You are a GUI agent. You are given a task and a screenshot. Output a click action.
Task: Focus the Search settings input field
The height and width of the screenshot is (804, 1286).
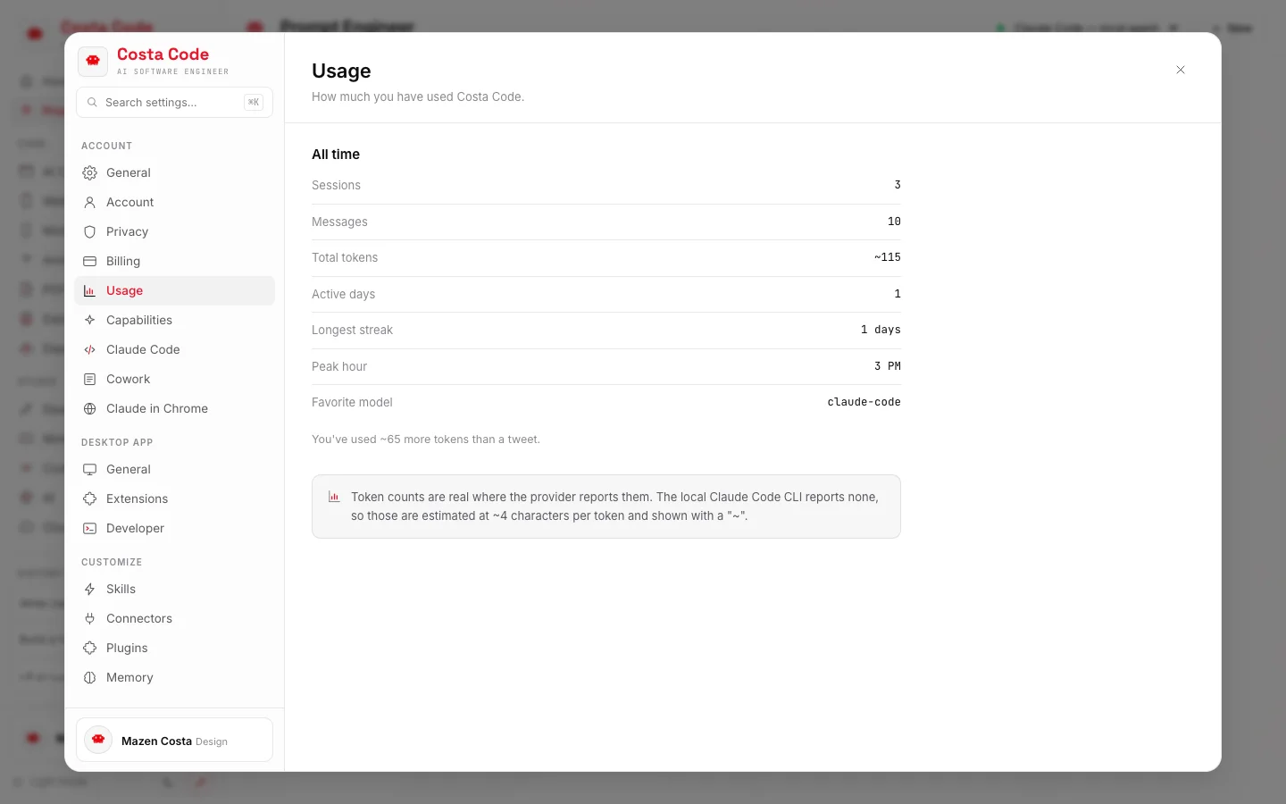(x=174, y=102)
